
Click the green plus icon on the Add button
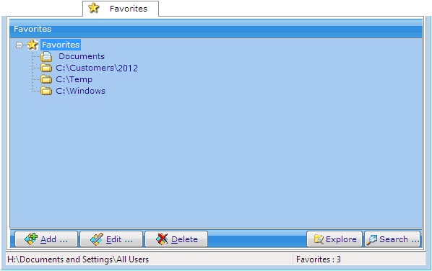(31, 239)
